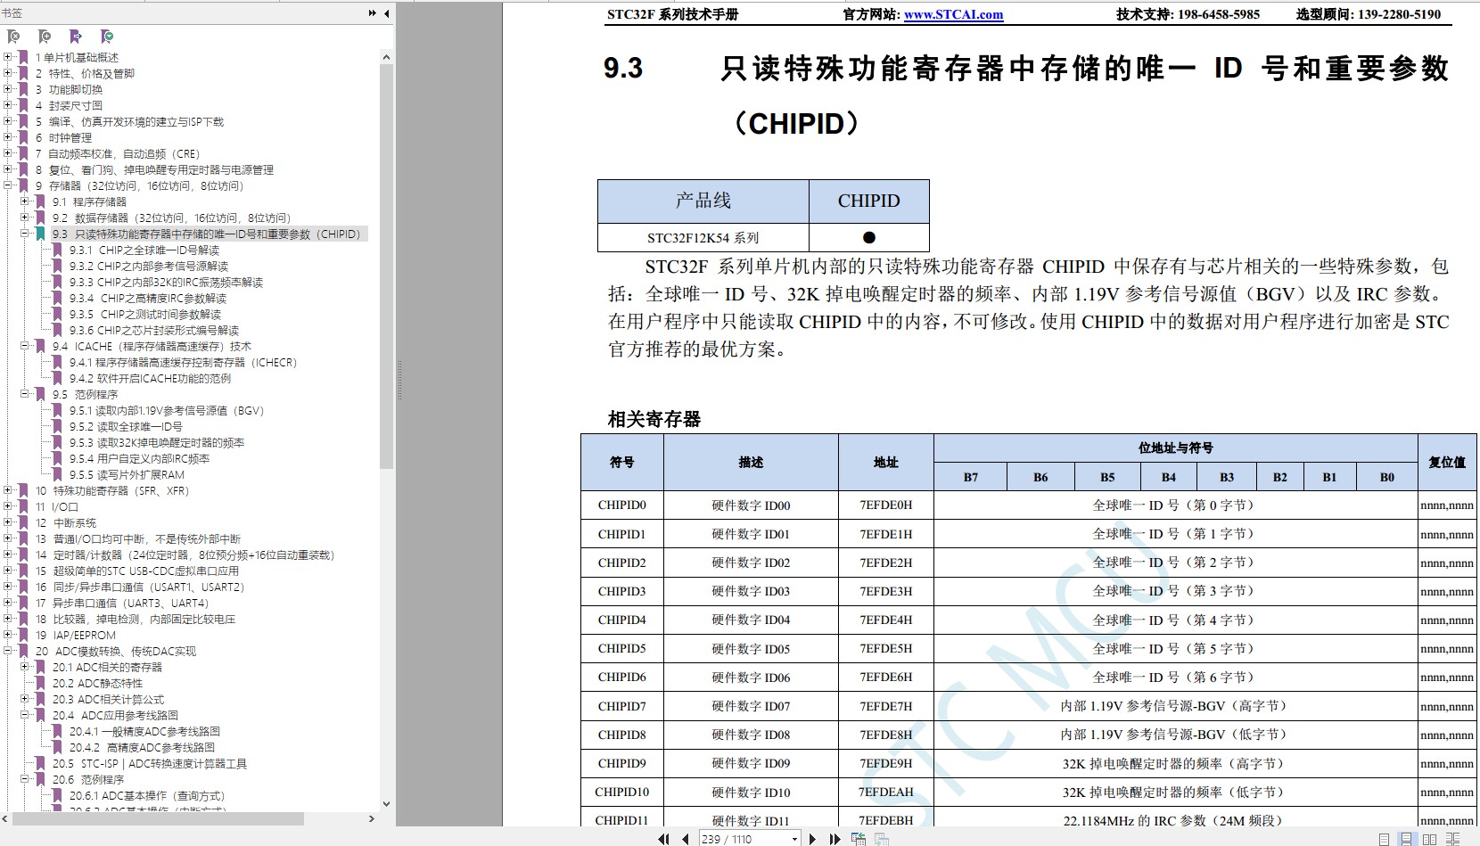Click the bookmarks panel scroll-down arrow

(386, 803)
